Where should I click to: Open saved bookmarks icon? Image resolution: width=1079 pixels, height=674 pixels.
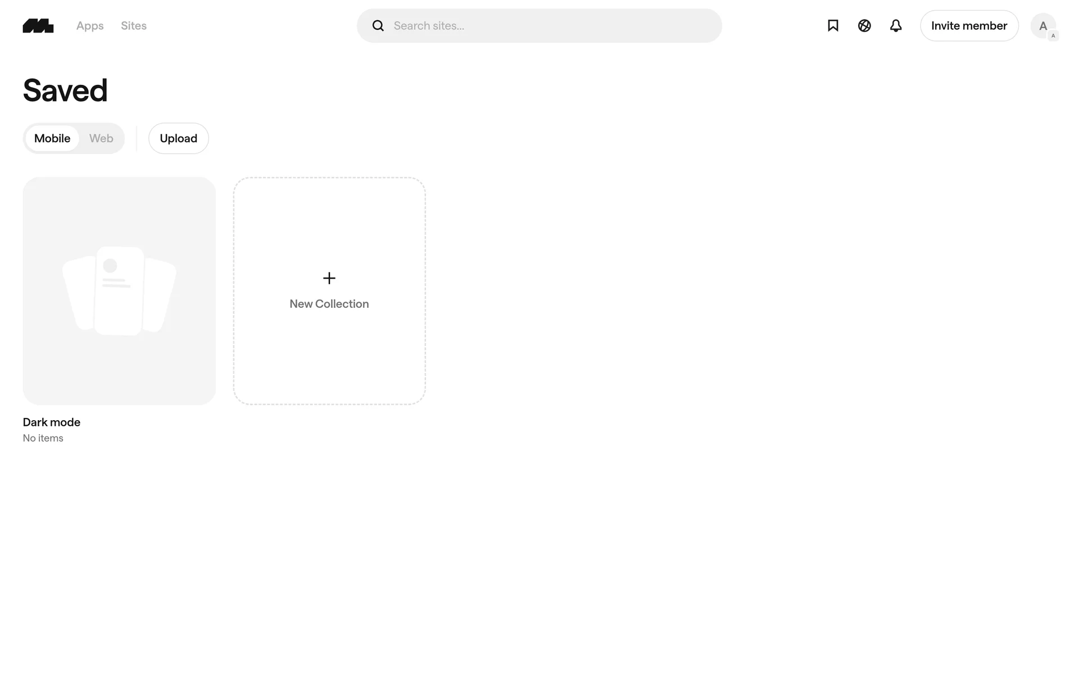pos(833,26)
